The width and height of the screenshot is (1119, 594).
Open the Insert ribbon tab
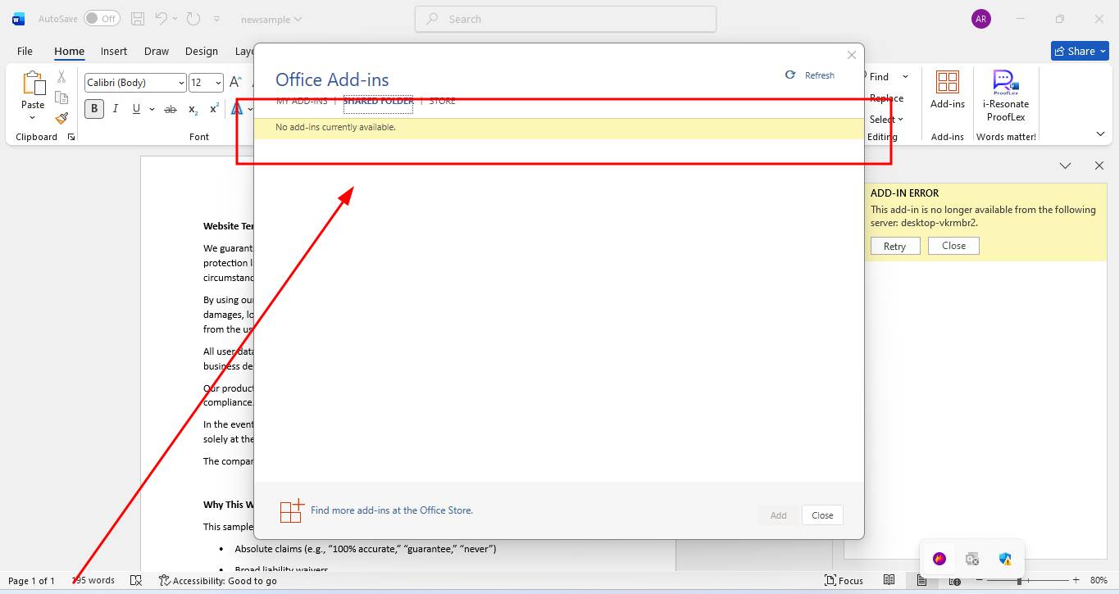114,51
